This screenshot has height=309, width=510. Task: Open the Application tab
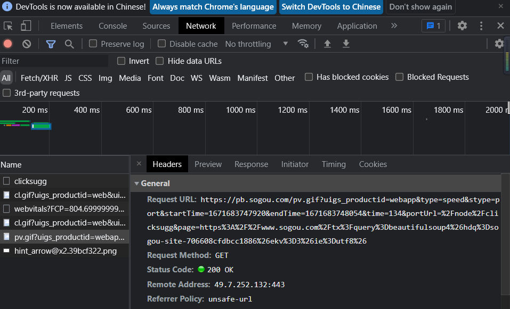point(357,26)
